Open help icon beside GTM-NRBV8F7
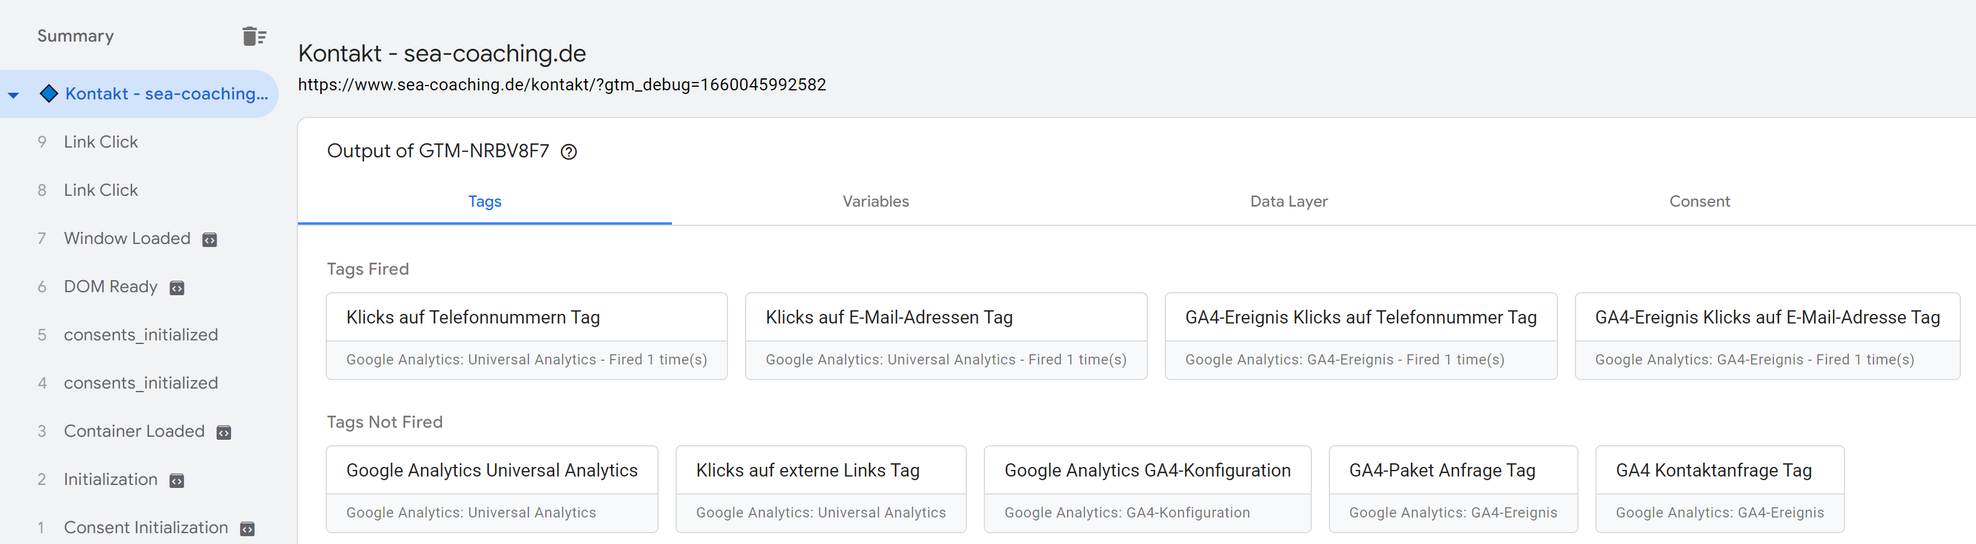 click(568, 152)
